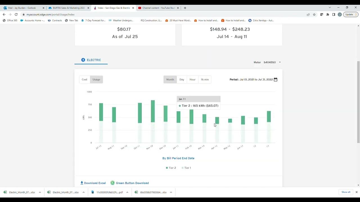Click the Apr 12 Tier 2 bar
Image resolution: width=360 pixels, height=202 pixels.
click(x=217, y=121)
